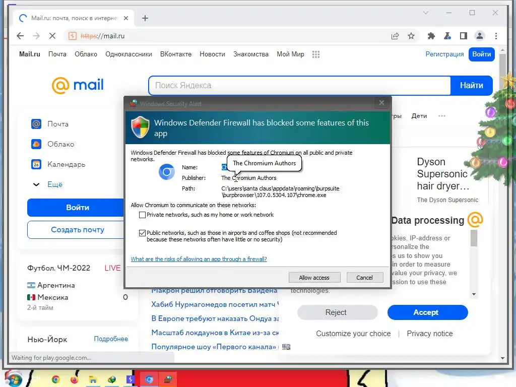
Task: Click the sidebar Войти button
Action: (76, 208)
